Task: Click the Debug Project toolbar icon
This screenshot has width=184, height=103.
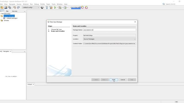Action: [60, 7]
